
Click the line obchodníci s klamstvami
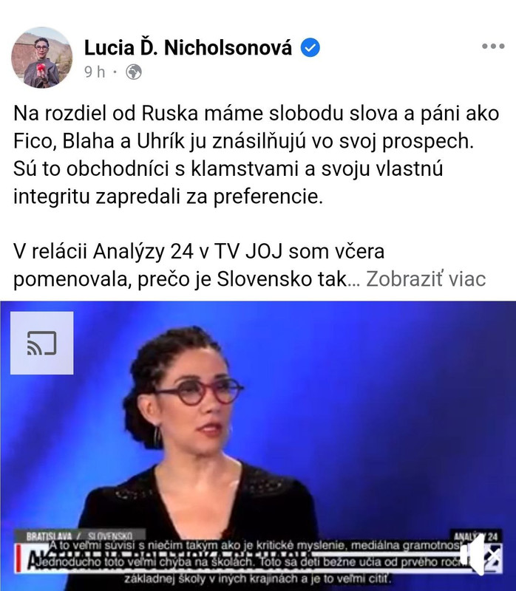coord(228,168)
